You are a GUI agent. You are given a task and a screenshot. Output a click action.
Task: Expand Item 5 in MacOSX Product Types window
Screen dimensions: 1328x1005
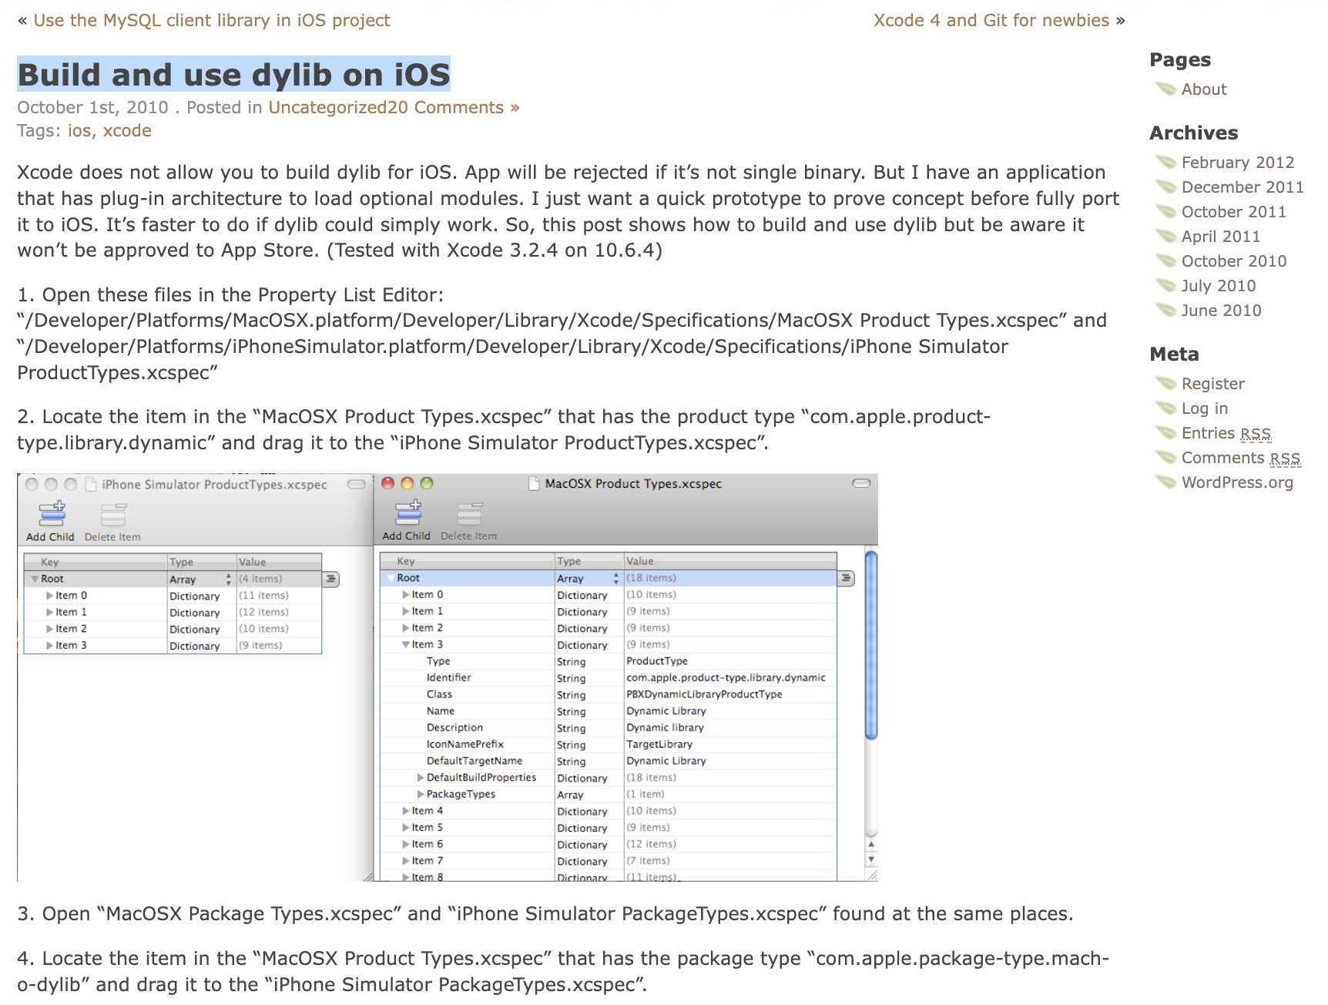pos(406,828)
